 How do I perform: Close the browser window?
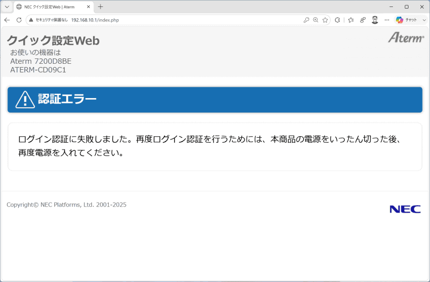[x=422, y=7]
